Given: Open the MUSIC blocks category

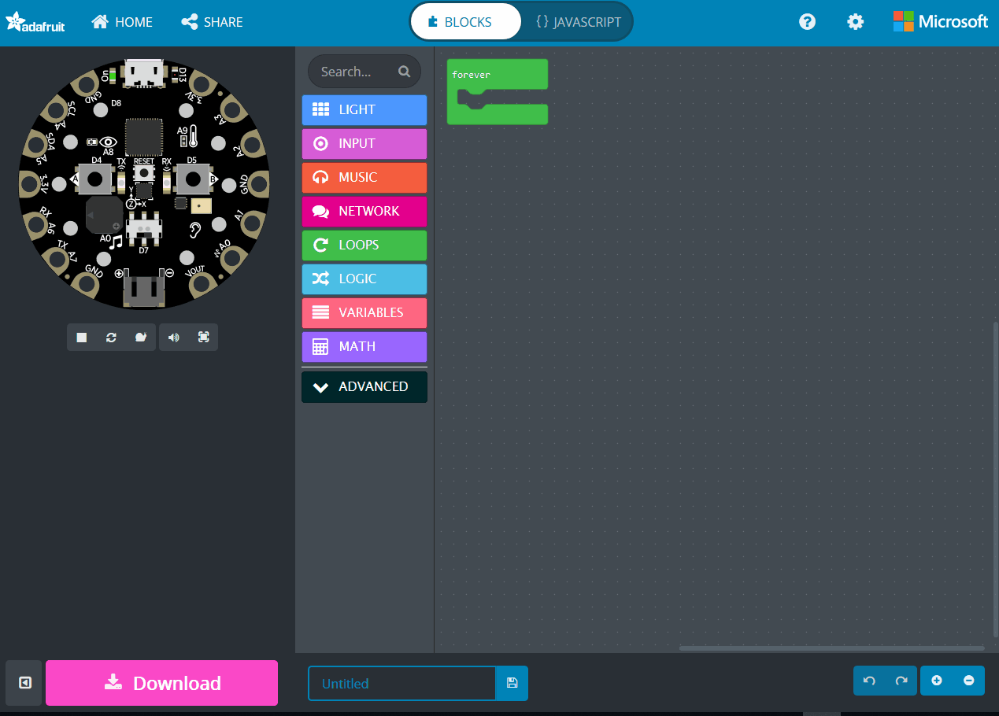Looking at the screenshot, I should [364, 178].
